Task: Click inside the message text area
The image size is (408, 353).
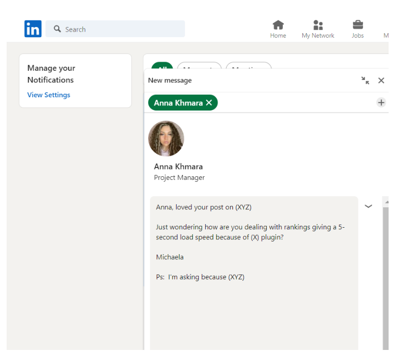Action: pos(254,273)
